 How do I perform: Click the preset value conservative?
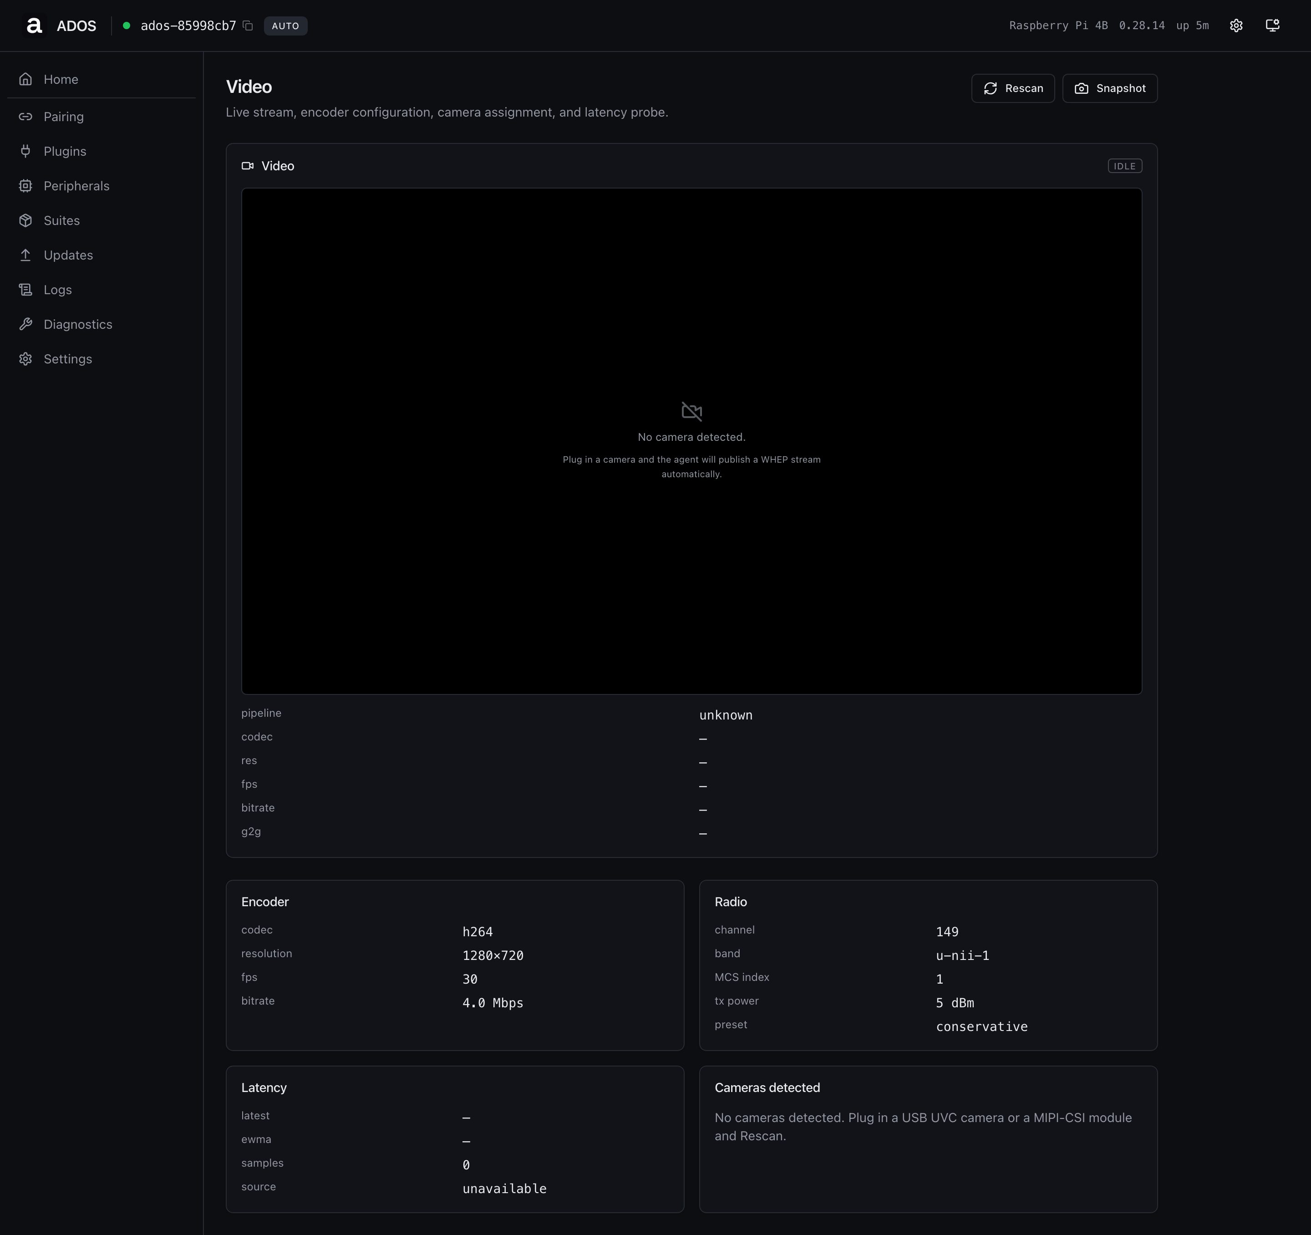[981, 1026]
